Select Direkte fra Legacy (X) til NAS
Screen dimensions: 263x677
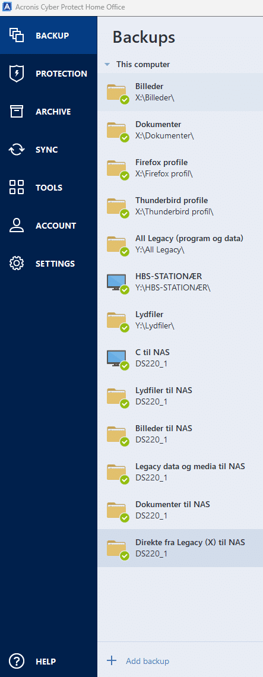click(190, 542)
